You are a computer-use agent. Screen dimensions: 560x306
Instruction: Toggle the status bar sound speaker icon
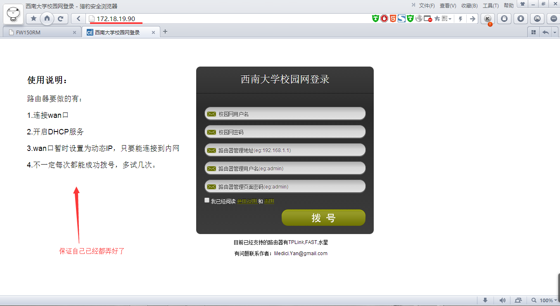tap(502, 300)
